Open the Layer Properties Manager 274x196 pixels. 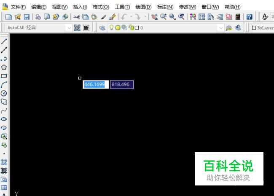coord(102,28)
